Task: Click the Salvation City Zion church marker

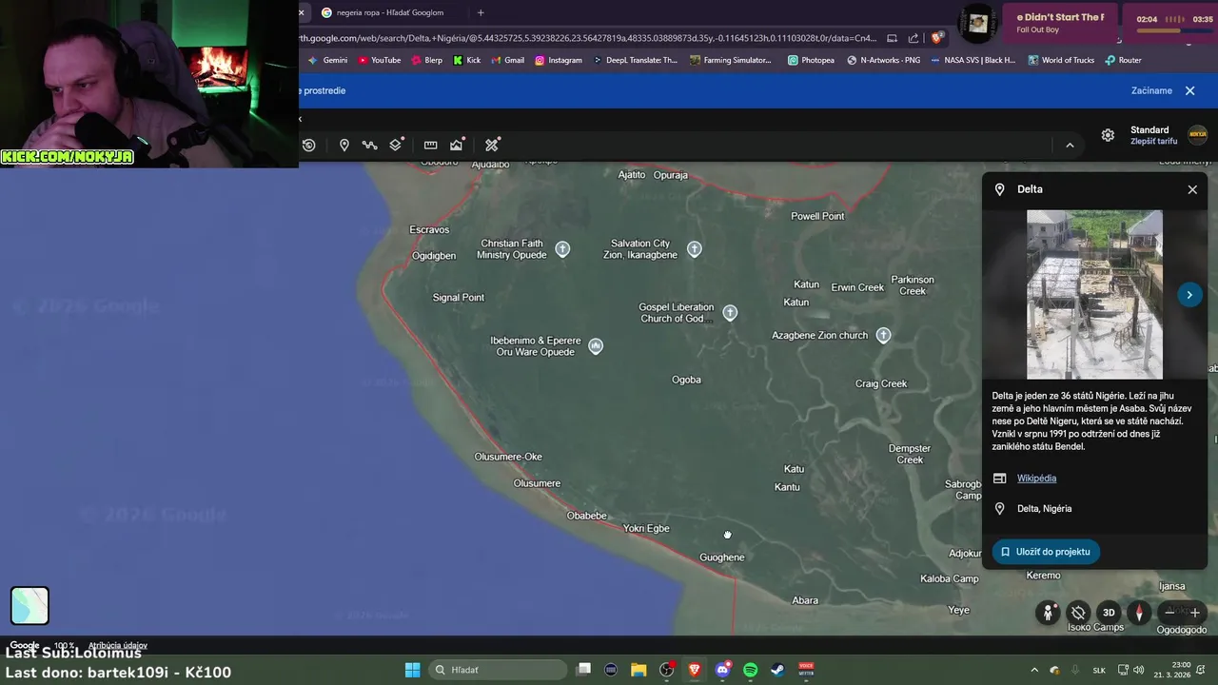Action: coord(694,249)
